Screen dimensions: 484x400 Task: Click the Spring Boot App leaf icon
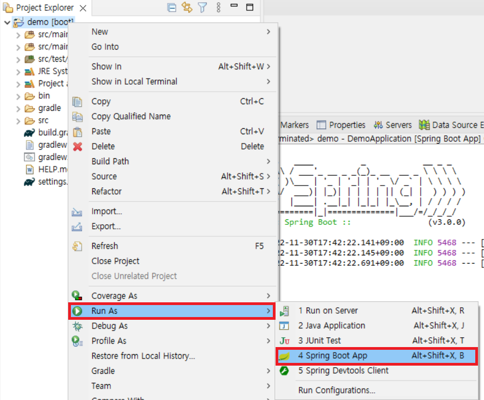click(x=284, y=356)
